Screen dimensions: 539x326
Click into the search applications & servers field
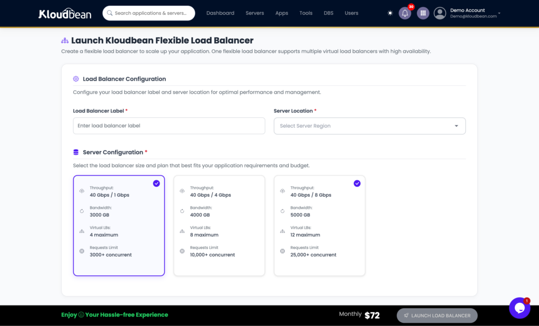coord(149,13)
